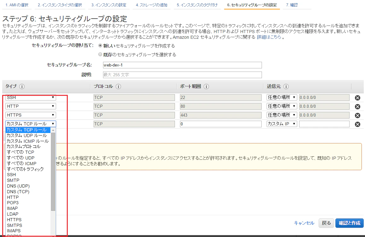Choose すべてのトラフィック option

click(x=28, y=169)
